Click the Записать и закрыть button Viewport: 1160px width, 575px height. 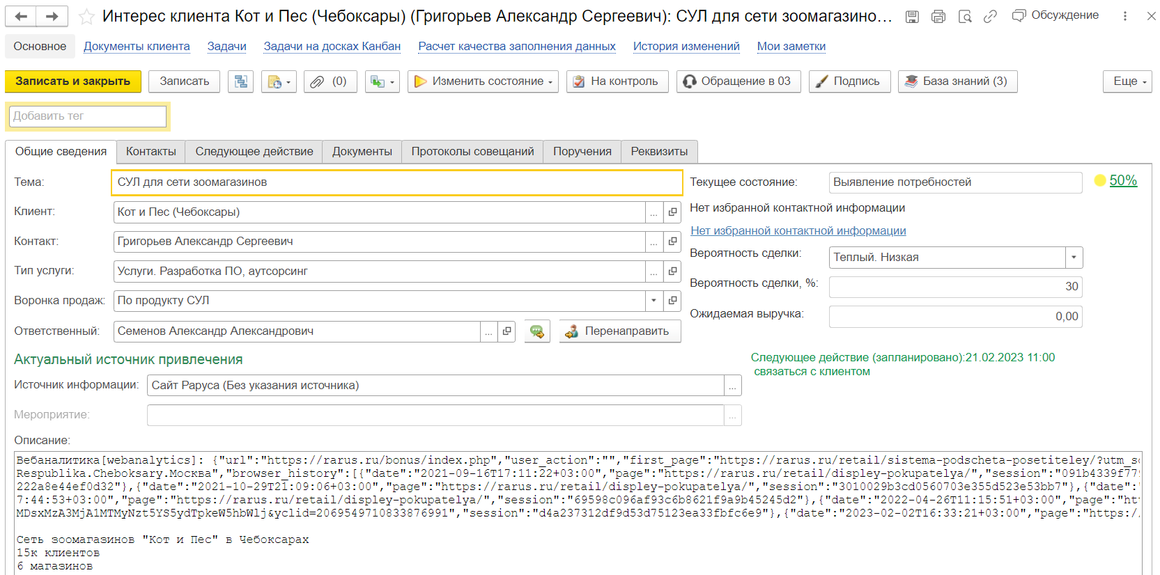coord(73,81)
